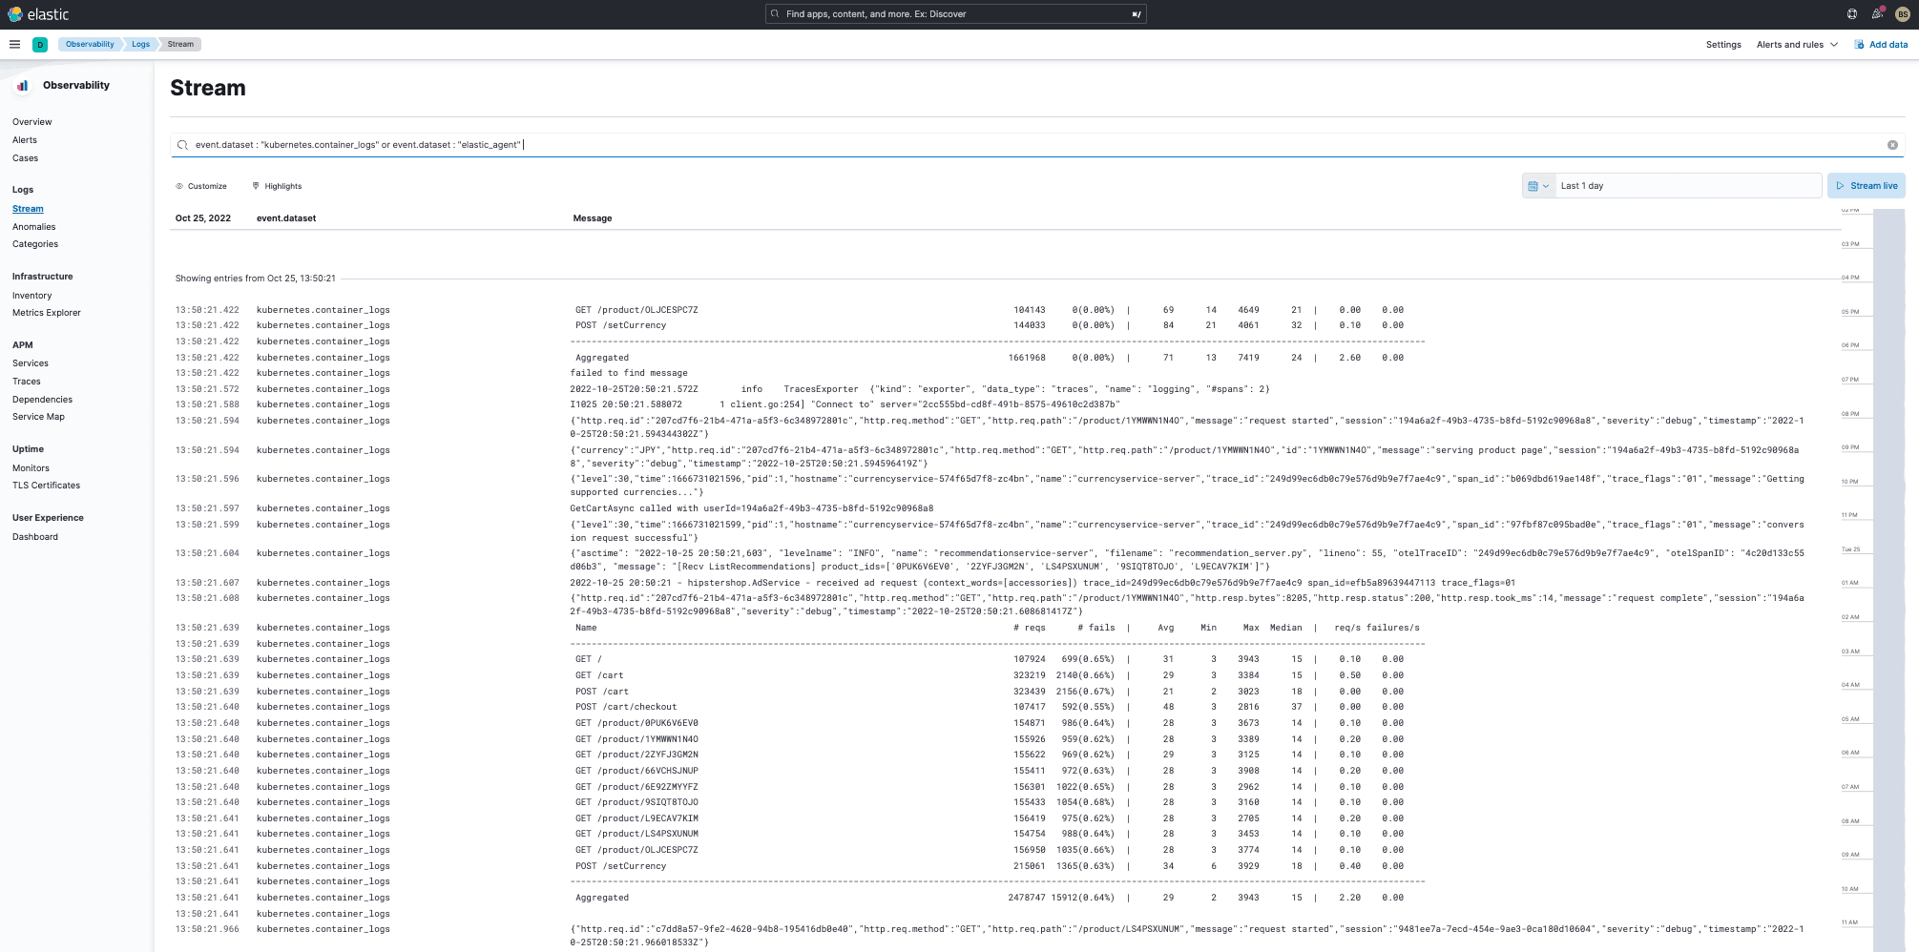Click the global search field

954,14
